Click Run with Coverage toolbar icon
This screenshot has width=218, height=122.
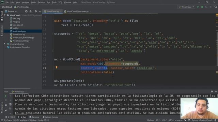pyautogui.click(x=206, y=7)
